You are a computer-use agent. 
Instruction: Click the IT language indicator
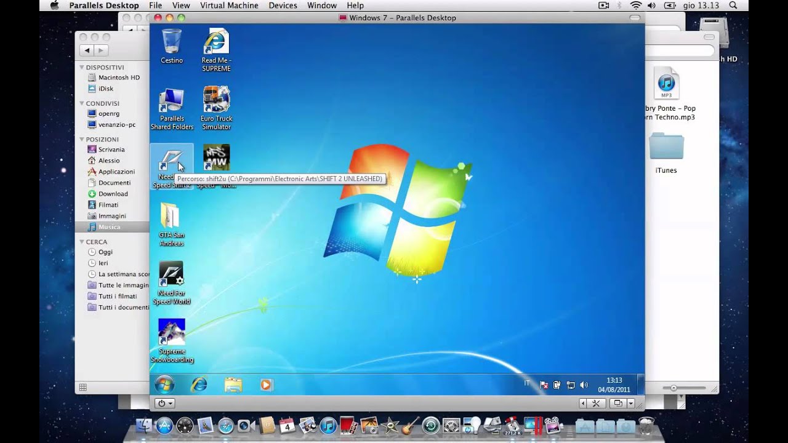(x=527, y=383)
